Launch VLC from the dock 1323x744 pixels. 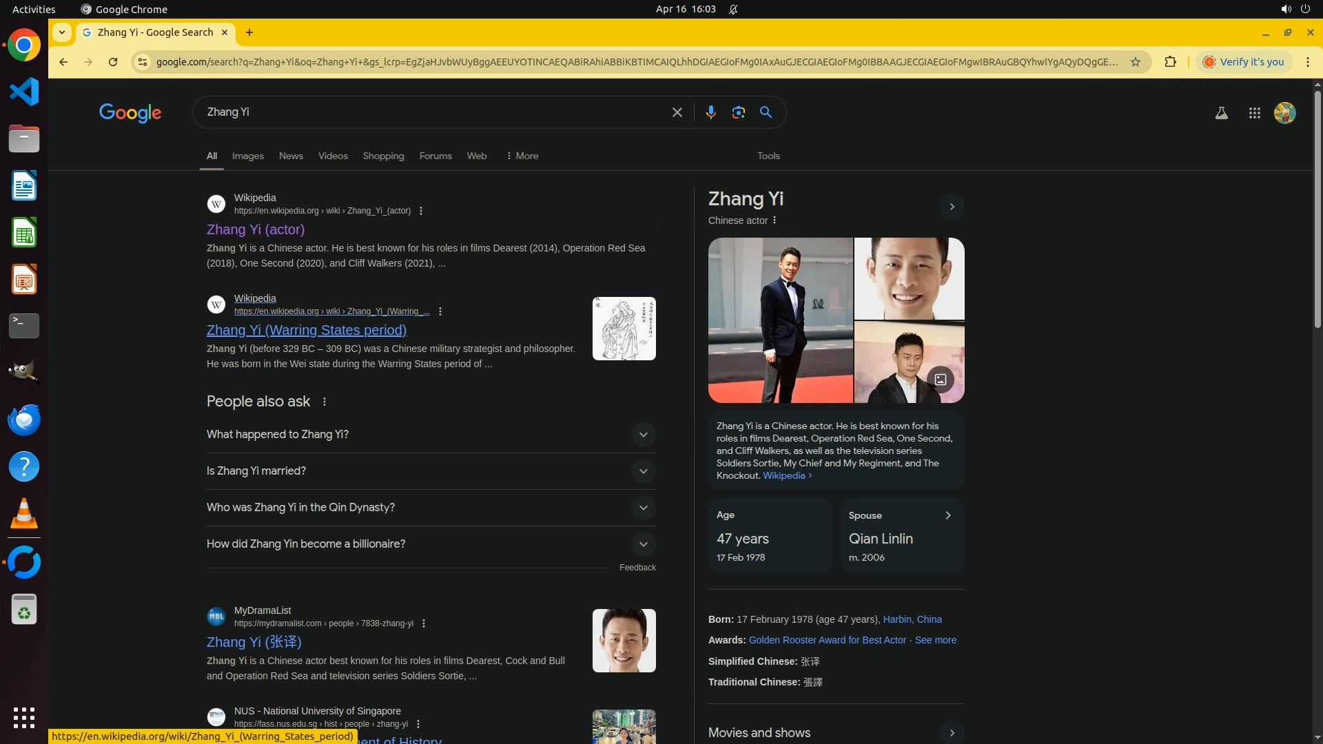(x=24, y=514)
